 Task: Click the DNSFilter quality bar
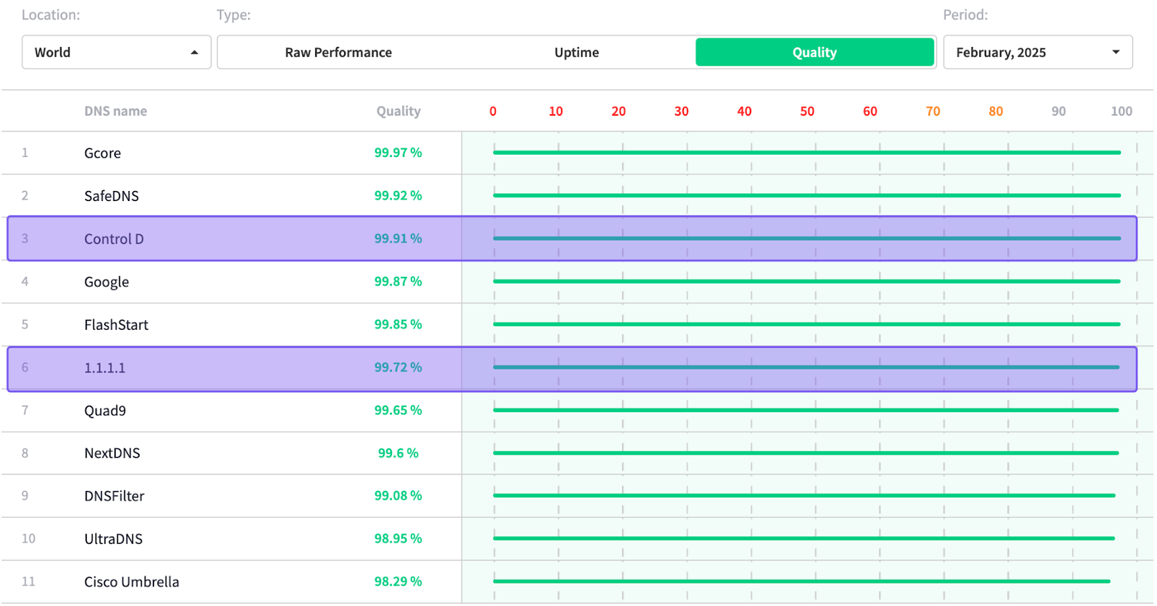coord(804,495)
